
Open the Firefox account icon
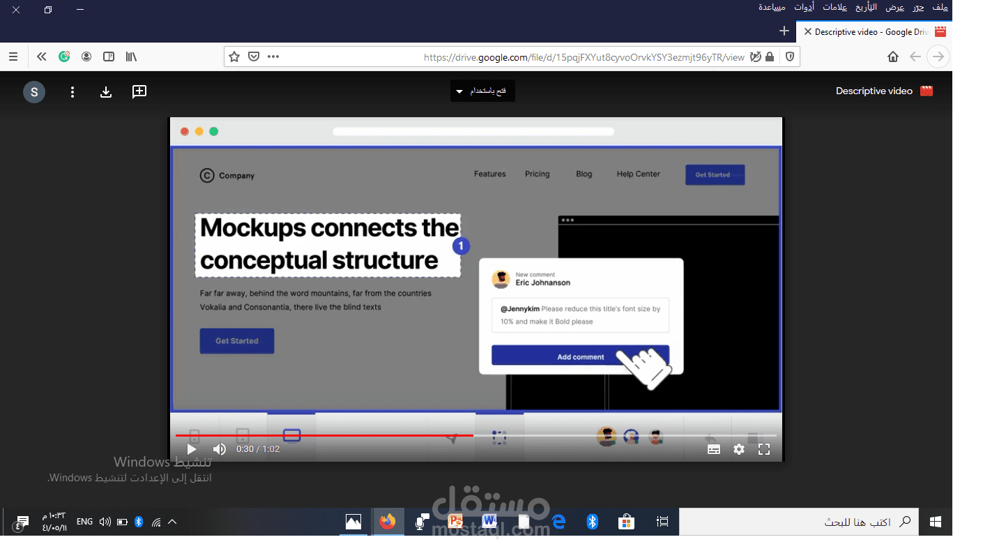coord(86,56)
